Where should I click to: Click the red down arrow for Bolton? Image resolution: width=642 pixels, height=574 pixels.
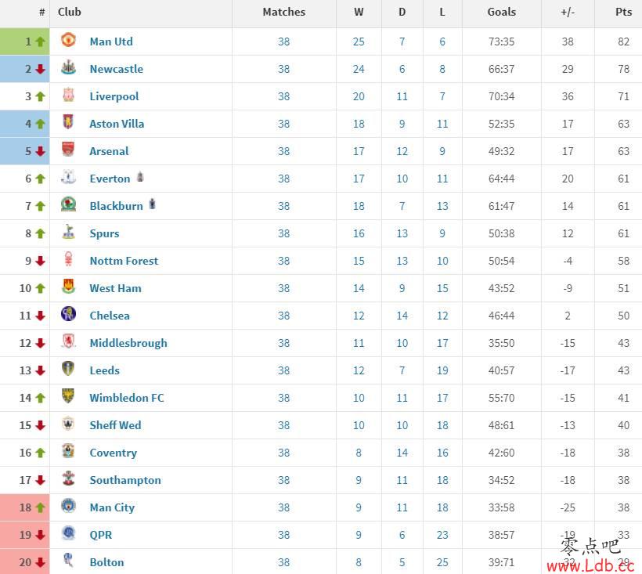point(40,562)
